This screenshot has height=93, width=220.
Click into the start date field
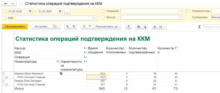[x=18, y=11]
